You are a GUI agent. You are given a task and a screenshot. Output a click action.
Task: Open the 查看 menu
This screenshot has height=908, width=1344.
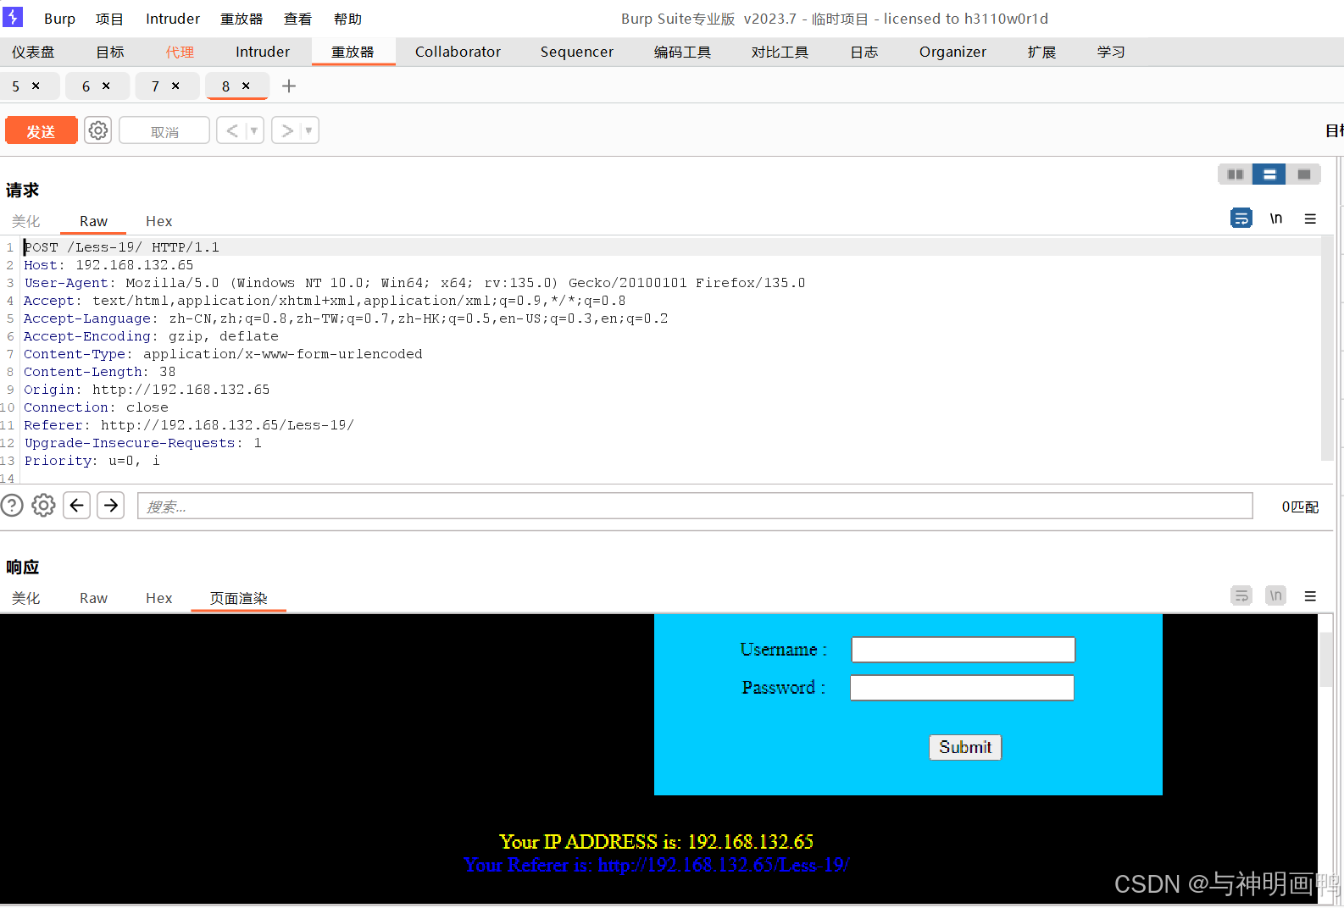coord(297,19)
